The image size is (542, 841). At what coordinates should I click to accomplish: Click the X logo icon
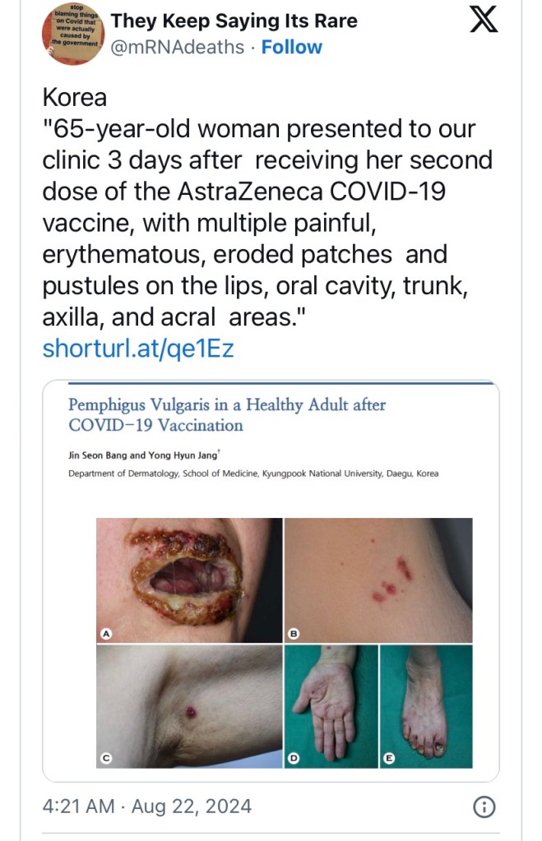(x=484, y=21)
